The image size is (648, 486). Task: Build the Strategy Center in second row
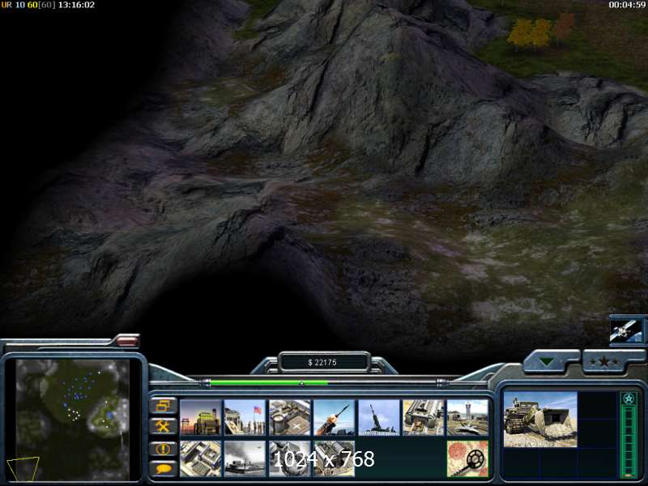(x=200, y=458)
